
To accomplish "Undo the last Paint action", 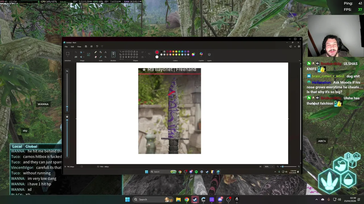I will coord(97,46).
